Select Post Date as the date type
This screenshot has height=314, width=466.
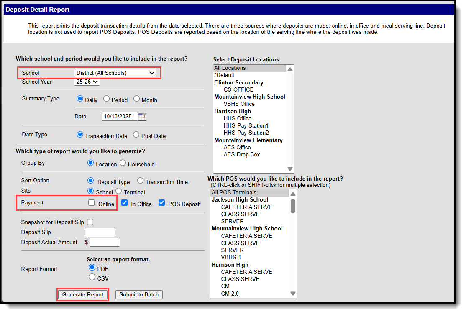[137, 134]
